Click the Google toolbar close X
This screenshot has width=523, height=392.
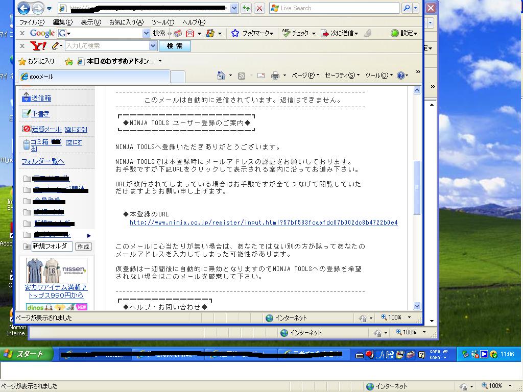pos(22,33)
